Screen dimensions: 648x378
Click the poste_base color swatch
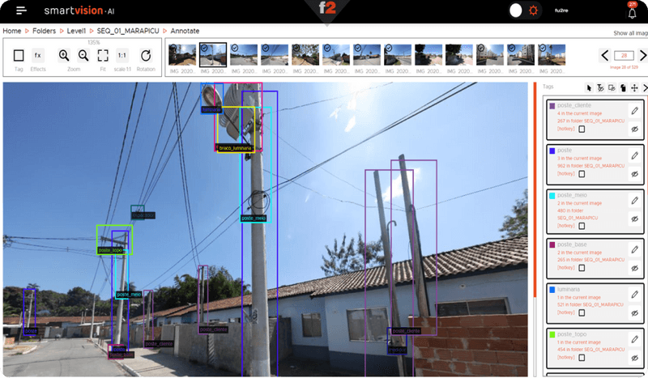552,244
